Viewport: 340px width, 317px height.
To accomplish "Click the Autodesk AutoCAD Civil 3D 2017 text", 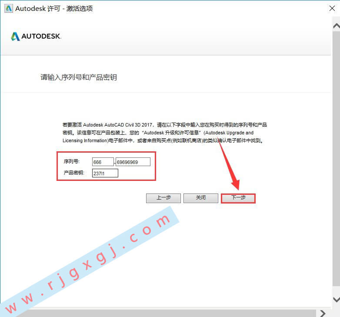I will tap(117, 125).
